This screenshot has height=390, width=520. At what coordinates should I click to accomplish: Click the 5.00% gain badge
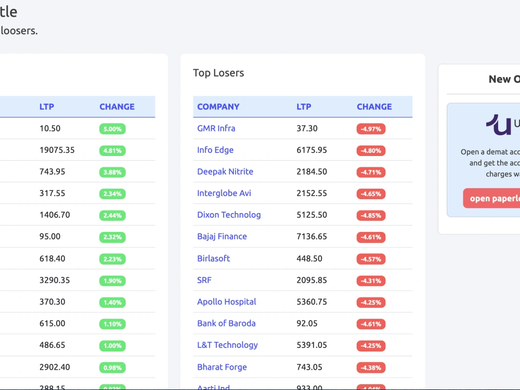tap(112, 129)
